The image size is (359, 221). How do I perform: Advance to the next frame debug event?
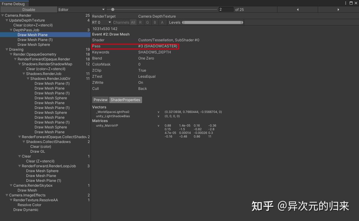click(x=338, y=9)
